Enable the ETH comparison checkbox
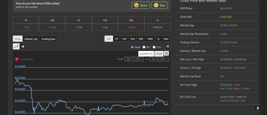 click(154, 47)
